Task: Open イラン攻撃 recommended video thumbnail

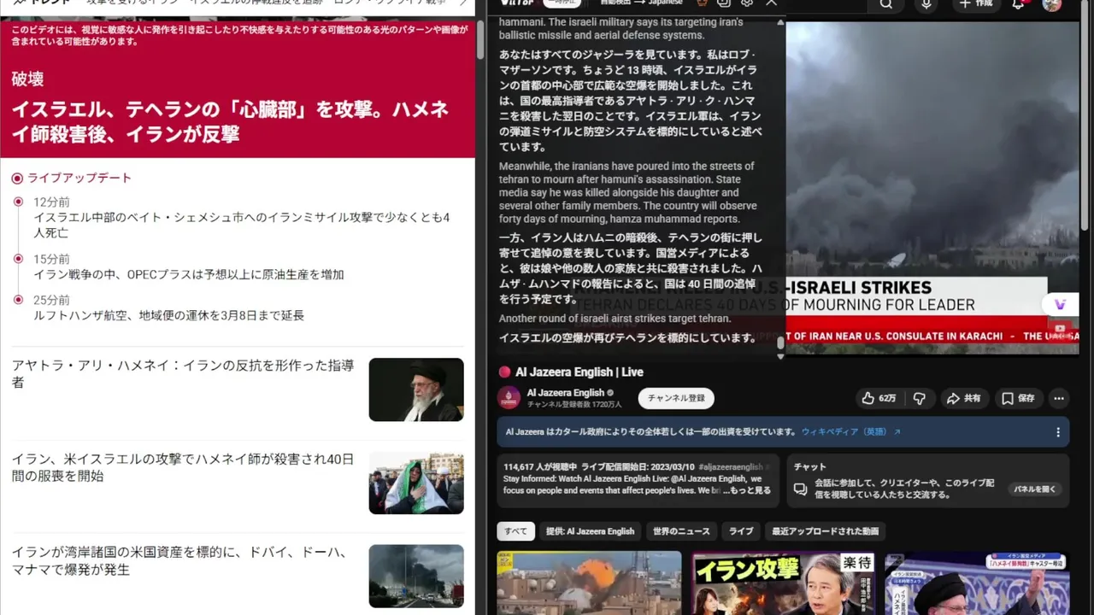Action: (784, 583)
